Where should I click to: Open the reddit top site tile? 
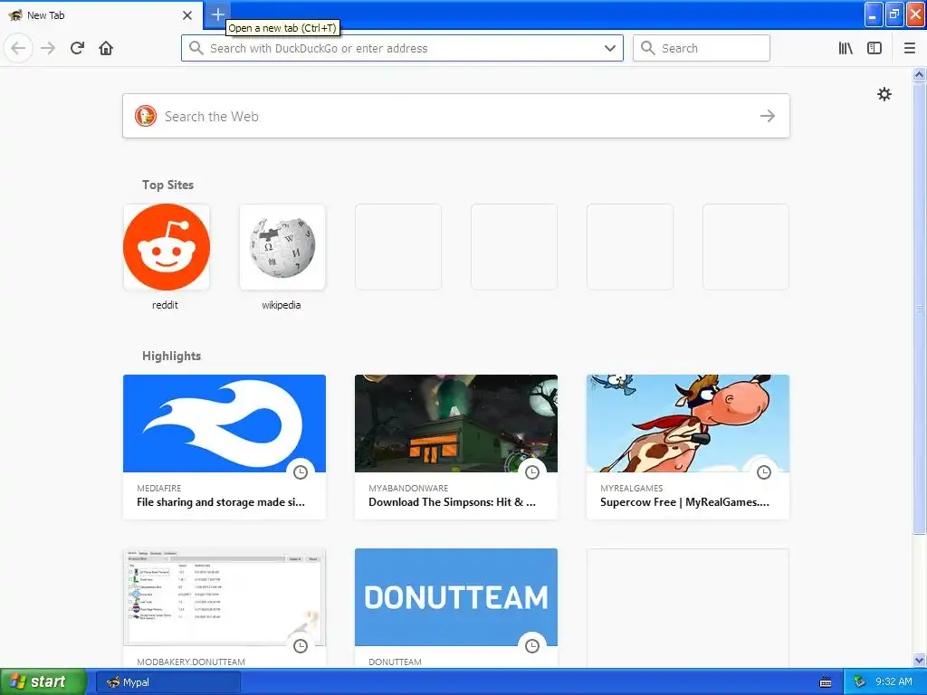[167, 247]
